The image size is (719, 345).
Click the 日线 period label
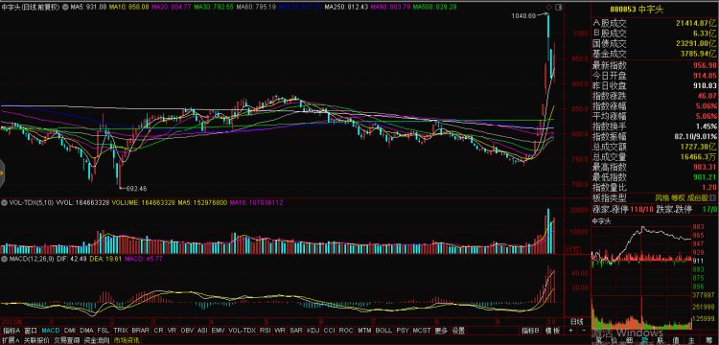pyautogui.click(x=576, y=321)
